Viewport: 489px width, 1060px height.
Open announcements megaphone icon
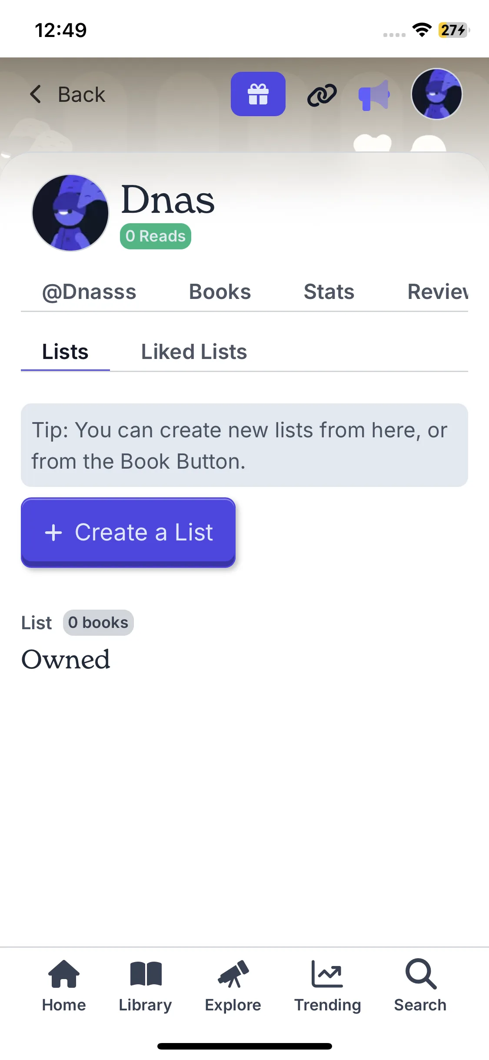tap(374, 95)
